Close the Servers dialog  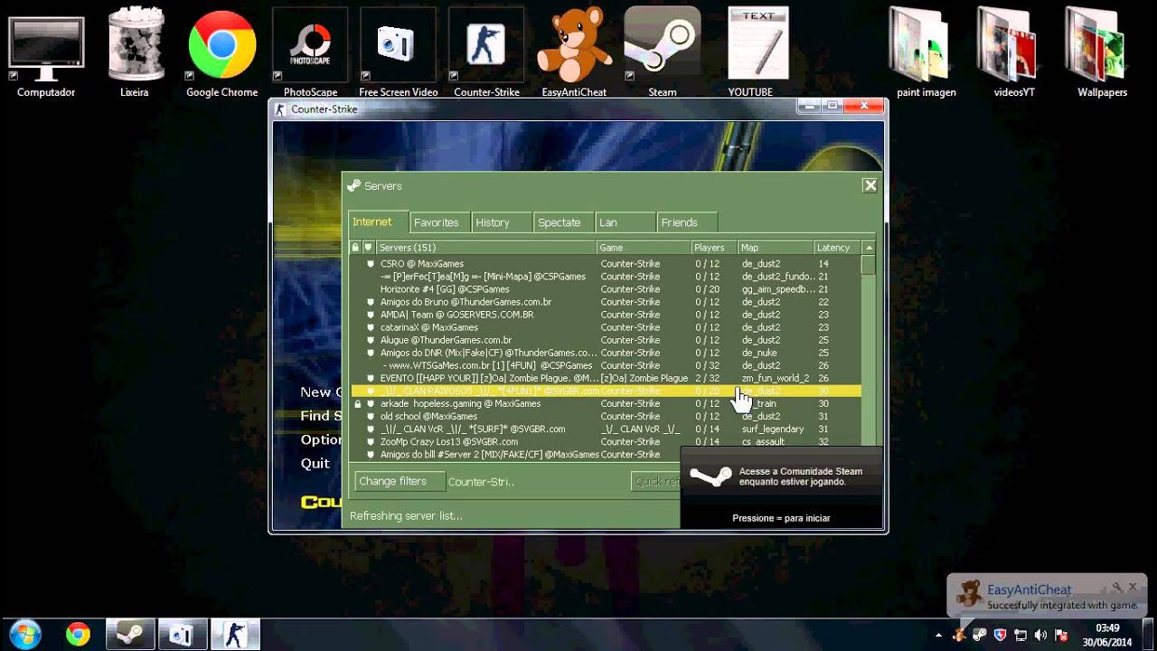click(870, 185)
